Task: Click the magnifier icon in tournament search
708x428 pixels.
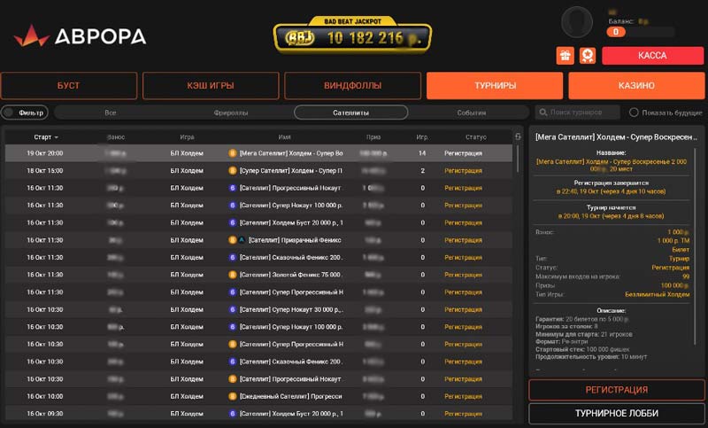Action: [542, 113]
